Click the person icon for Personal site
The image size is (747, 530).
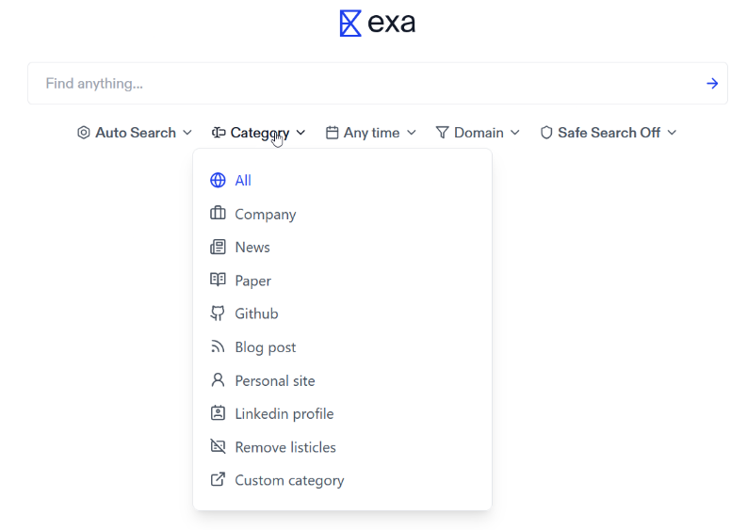(x=218, y=380)
